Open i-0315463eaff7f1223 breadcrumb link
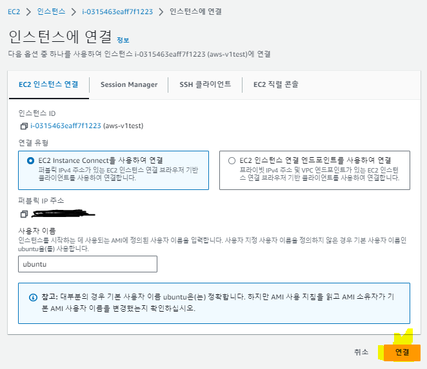The image size is (427, 369). [117, 12]
